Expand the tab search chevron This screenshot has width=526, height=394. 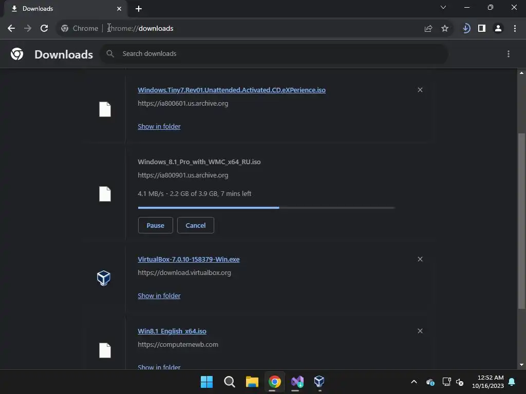click(x=443, y=7)
